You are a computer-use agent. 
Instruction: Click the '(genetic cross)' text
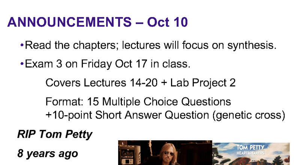(249, 114)
